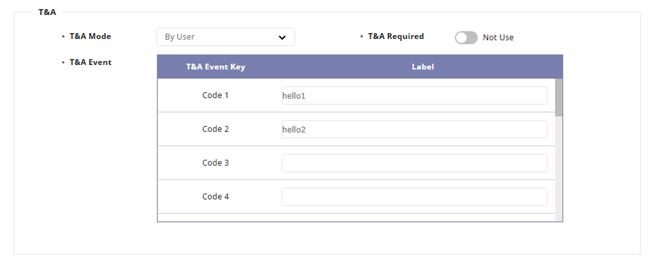Click the scrollbar track below the thumb
The width and height of the screenshot is (653, 265).
pyautogui.click(x=559, y=169)
